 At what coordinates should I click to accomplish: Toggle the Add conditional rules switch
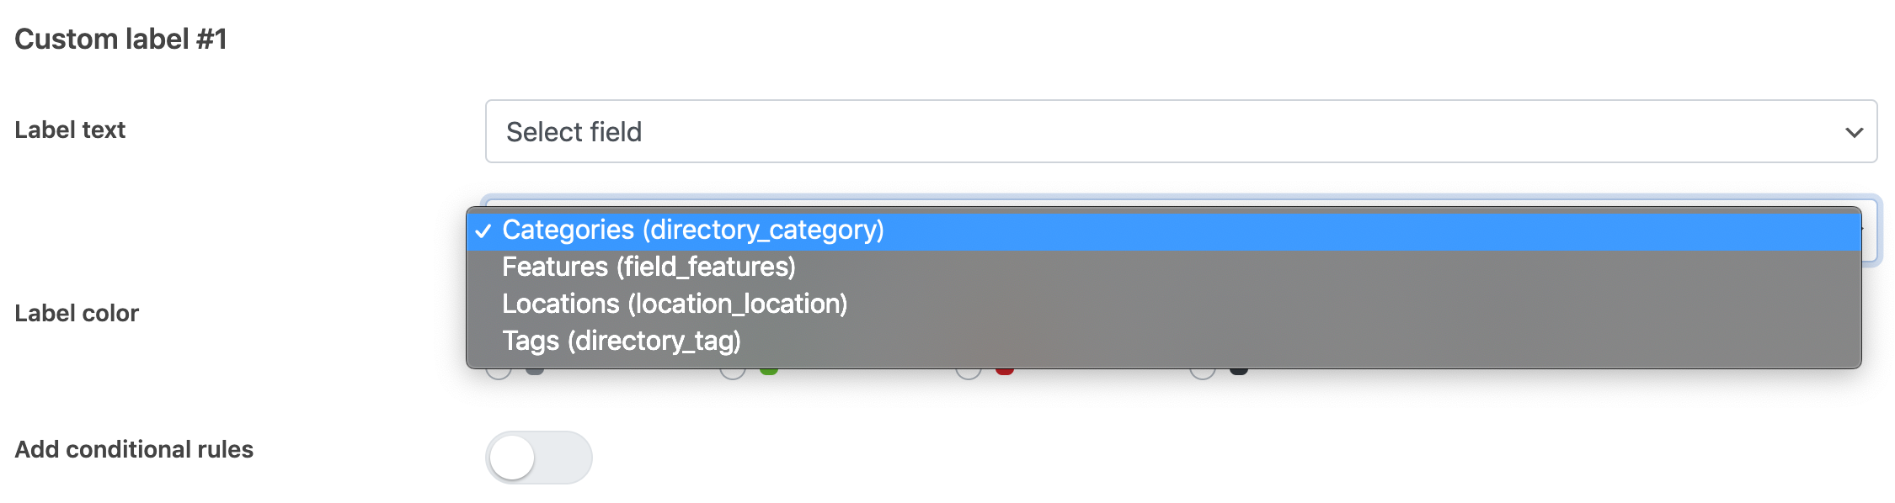coord(538,458)
